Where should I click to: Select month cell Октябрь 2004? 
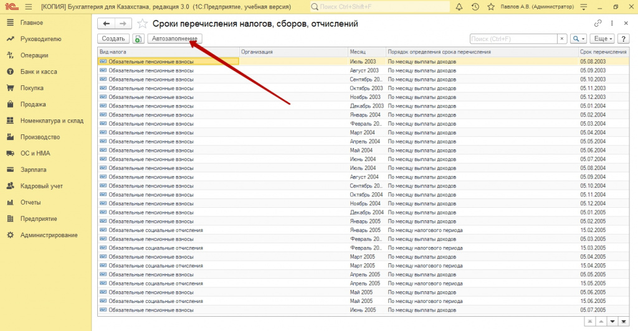(366, 195)
